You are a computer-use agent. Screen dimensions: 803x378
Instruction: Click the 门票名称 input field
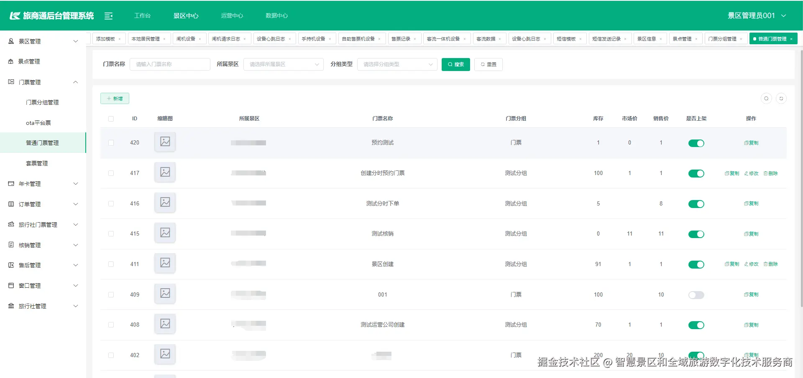(170, 64)
